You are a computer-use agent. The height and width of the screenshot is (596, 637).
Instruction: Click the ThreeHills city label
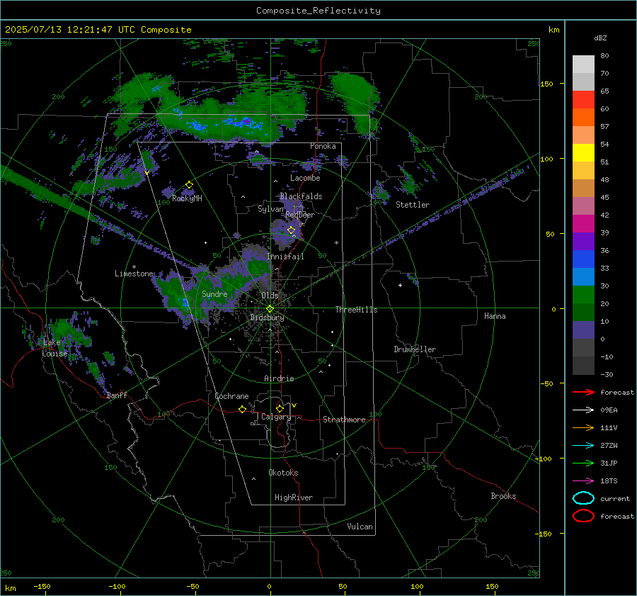(x=356, y=310)
